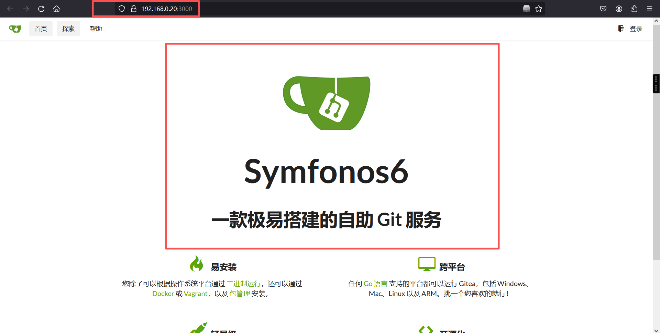
Task: Click the scrollbar up arrow
Action: click(656, 21)
